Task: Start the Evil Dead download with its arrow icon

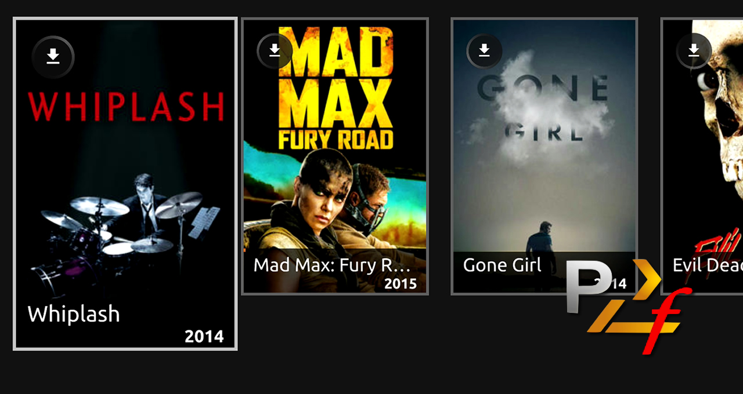Action: [694, 51]
